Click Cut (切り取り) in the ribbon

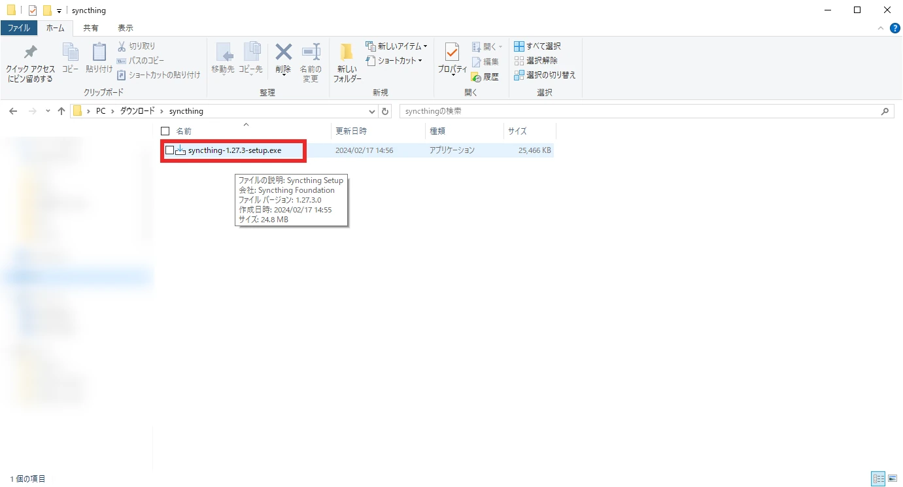[x=137, y=46]
